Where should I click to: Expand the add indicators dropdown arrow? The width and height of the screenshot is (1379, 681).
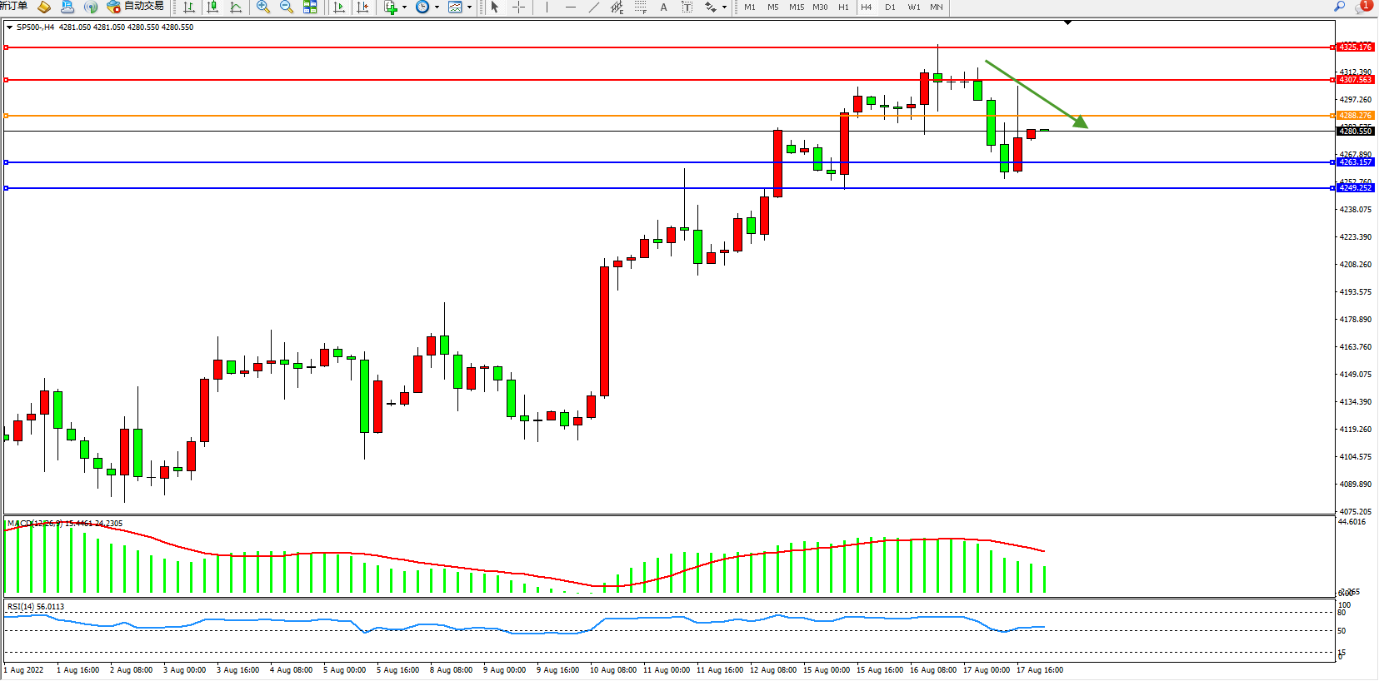(404, 7)
